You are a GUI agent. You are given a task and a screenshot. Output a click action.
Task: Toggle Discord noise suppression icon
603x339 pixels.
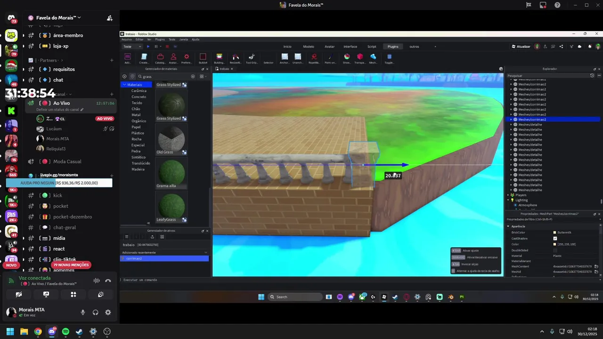point(97,281)
